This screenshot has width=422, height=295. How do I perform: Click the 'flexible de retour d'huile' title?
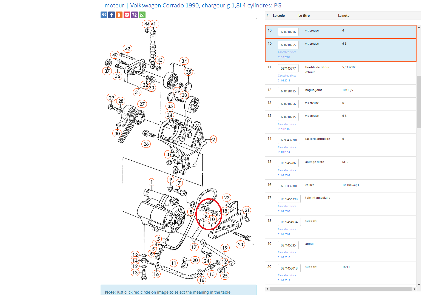coord(317,70)
